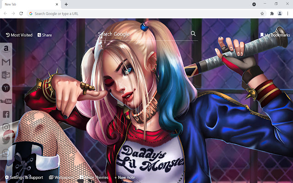Open the WhatsApp shortcut icon
Image resolution: width=293 pixels, height=183 pixels.
pyautogui.click(x=6, y=153)
